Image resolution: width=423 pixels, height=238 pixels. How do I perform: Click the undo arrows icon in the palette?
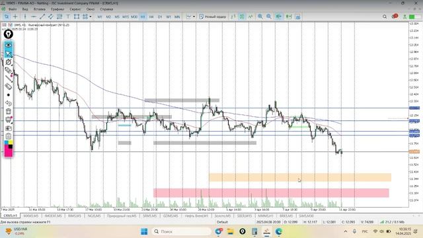9,103
